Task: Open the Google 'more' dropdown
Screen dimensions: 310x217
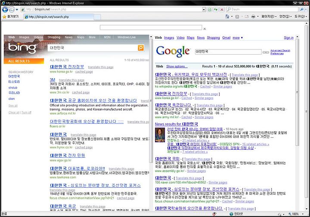Action: click(238, 37)
